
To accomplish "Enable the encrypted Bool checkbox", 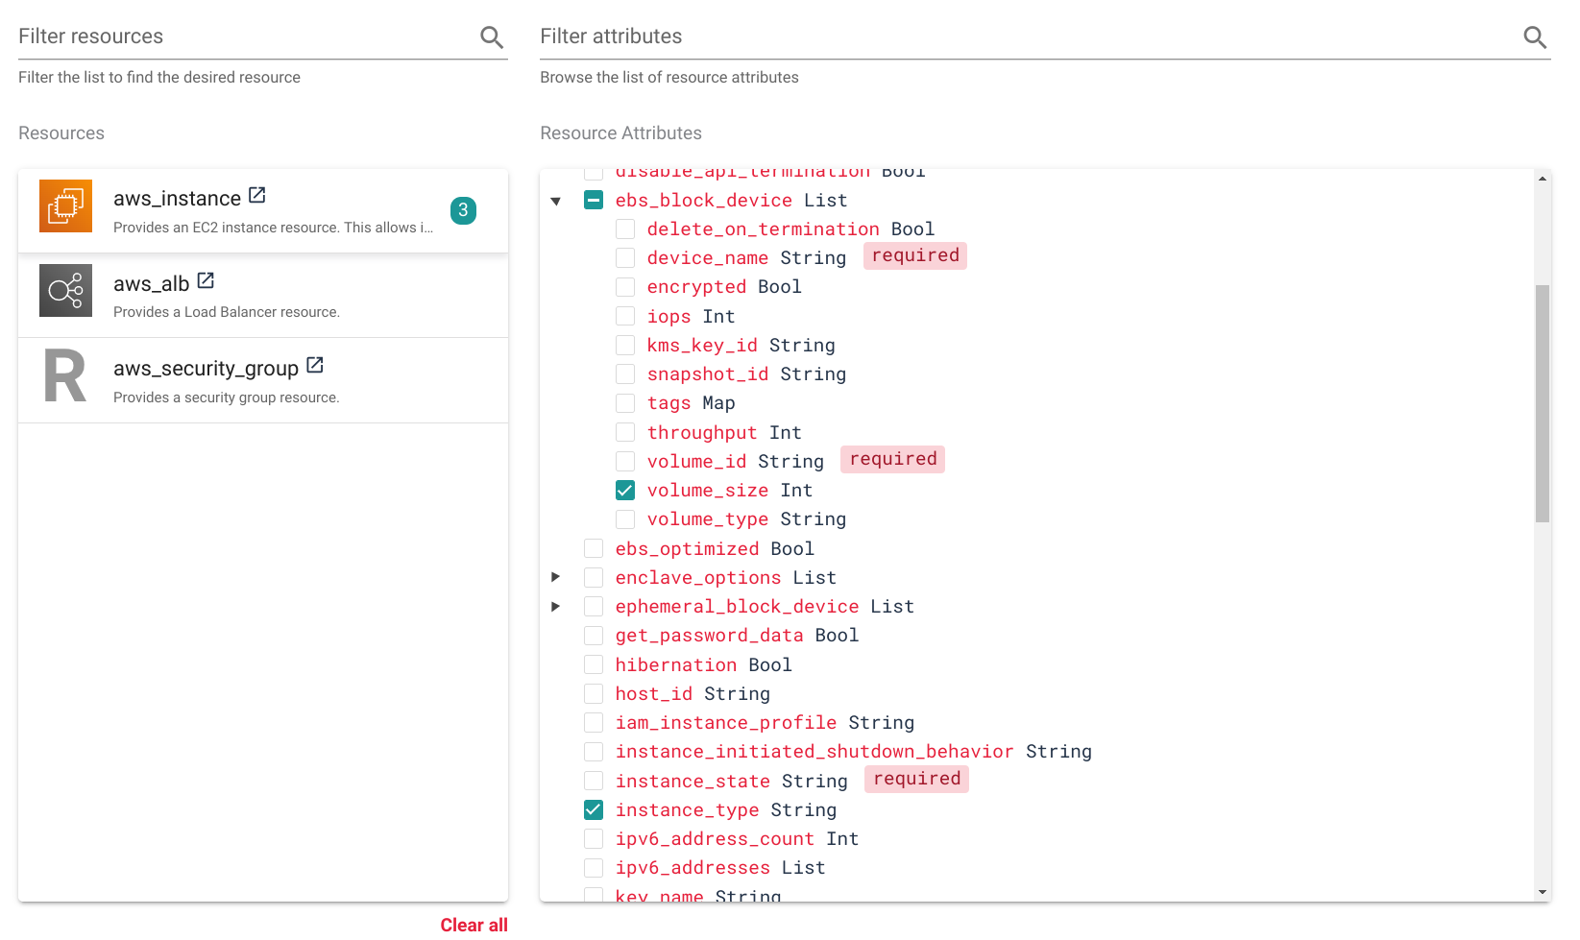I will [625, 287].
